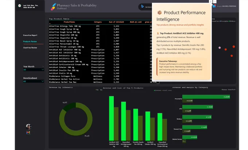The image size is (248, 150).
Task: Go to the Countries Review page
Action: click(30, 48)
